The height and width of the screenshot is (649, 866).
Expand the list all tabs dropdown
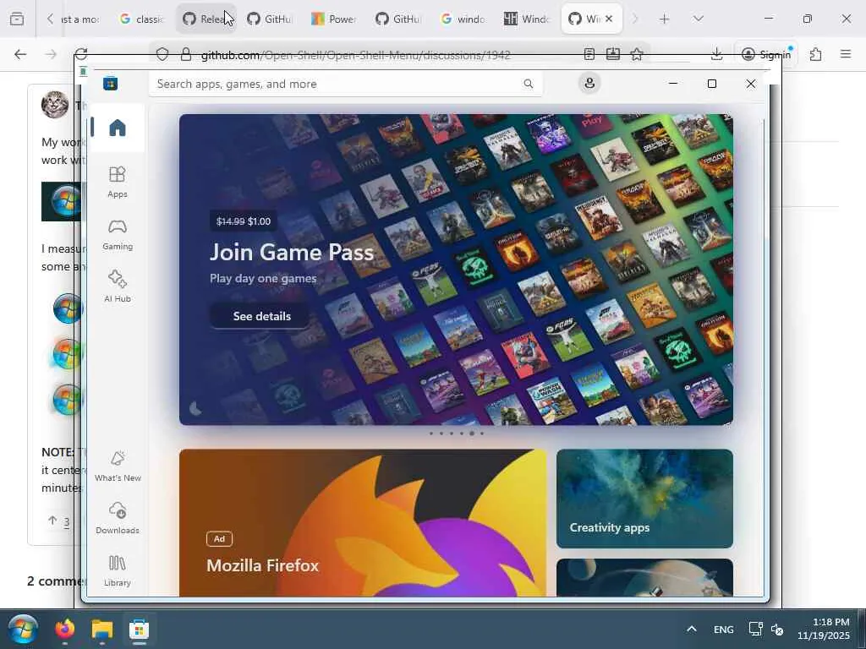click(698, 19)
